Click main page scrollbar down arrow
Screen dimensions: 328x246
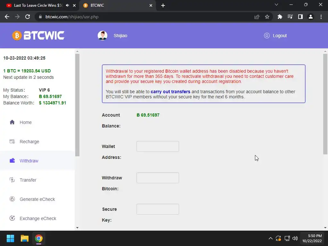(325, 228)
